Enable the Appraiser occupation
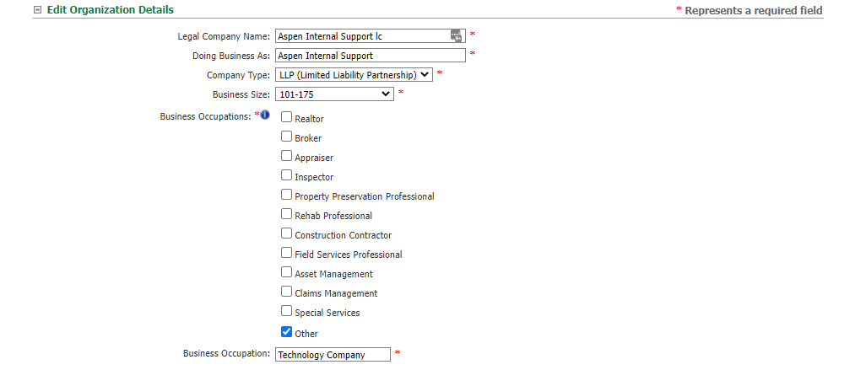This screenshot has width=866, height=370. point(286,155)
